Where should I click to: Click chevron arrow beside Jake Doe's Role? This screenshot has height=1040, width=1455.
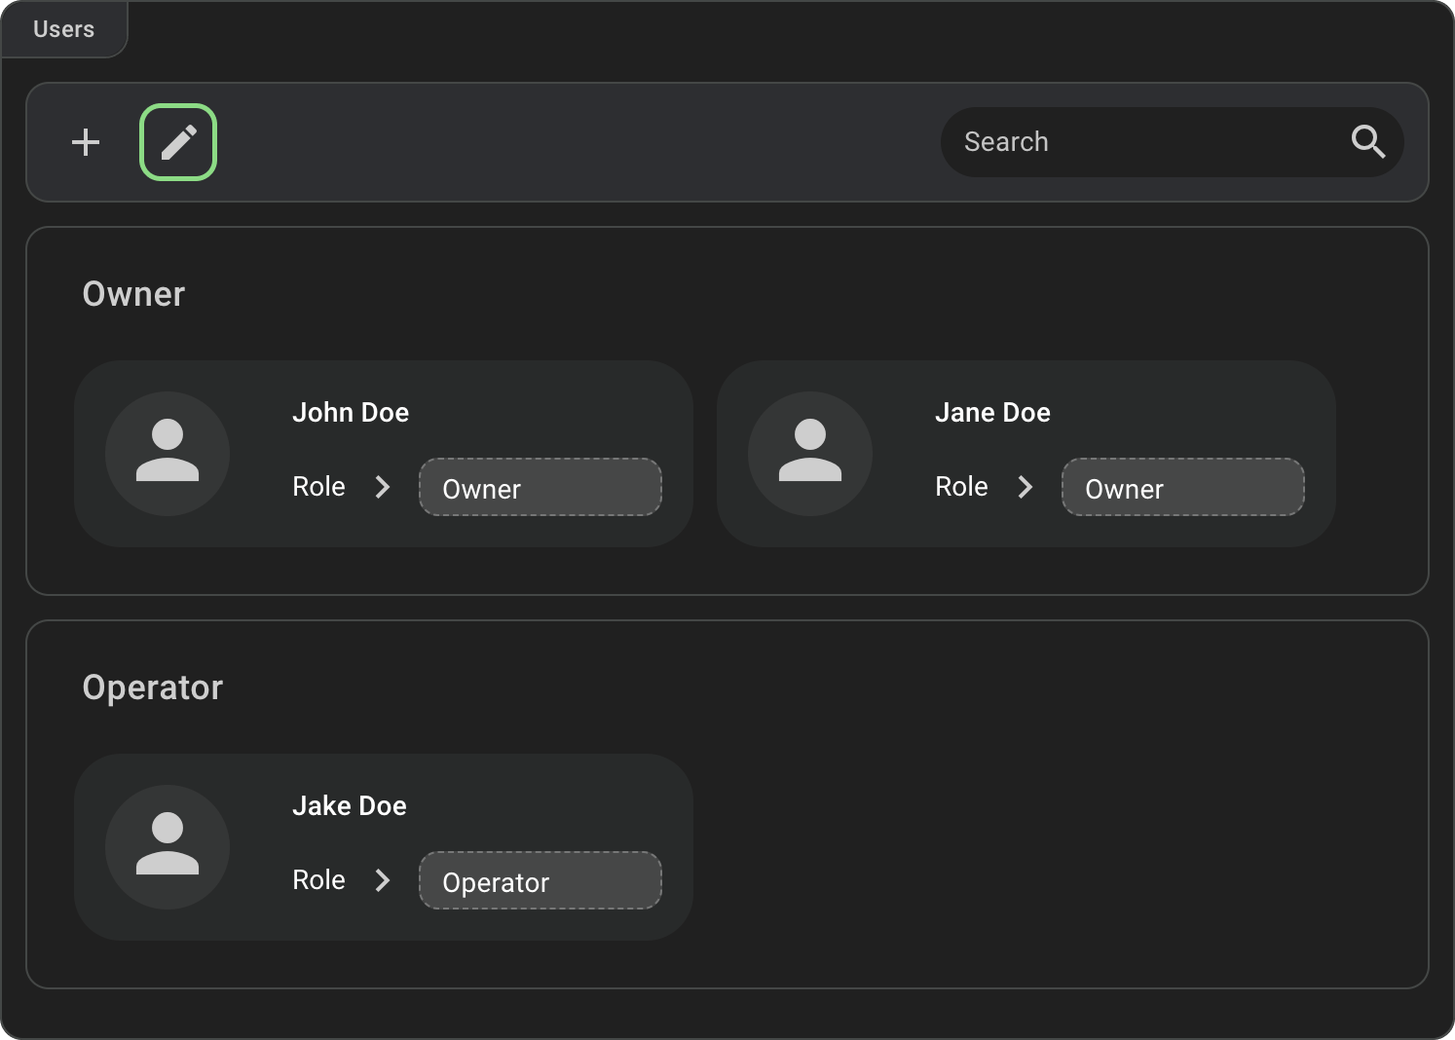383,880
